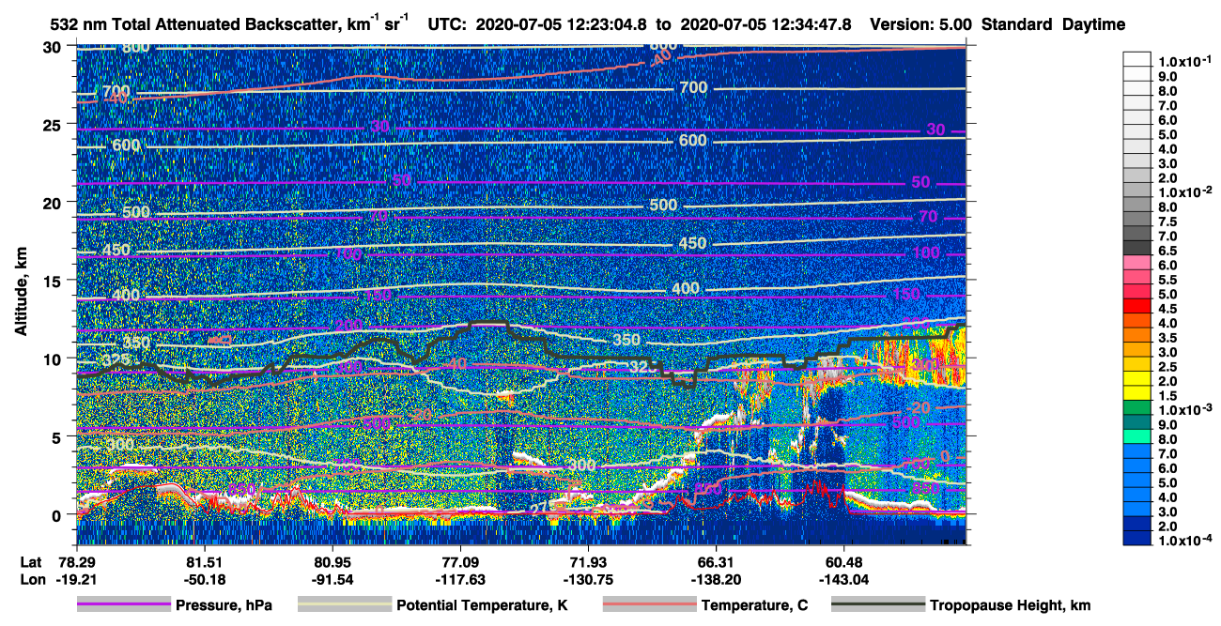Select the magenta Pressure legend line sample
The image size is (1221, 626).
(124, 605)
